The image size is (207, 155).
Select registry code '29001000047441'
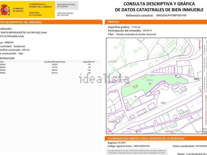(x=142, y=146)
